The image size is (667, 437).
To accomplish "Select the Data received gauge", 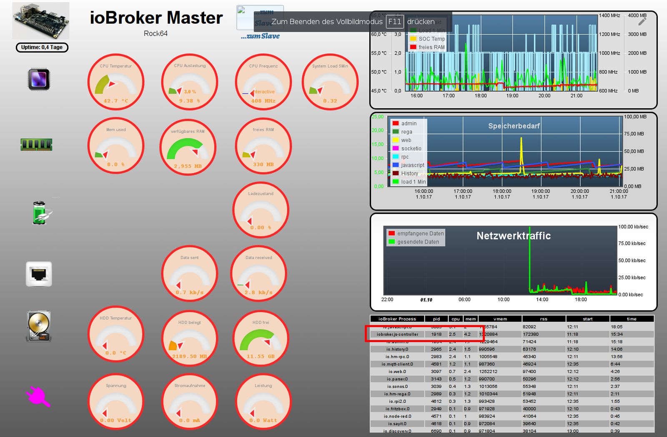I will (258, 273).
